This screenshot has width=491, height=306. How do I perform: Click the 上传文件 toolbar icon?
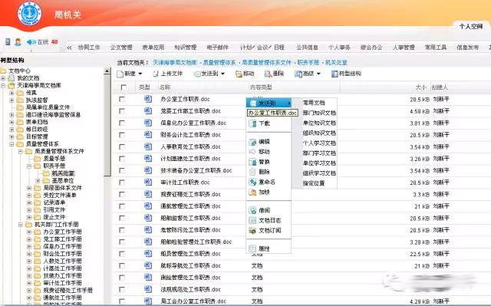(156, 74)
